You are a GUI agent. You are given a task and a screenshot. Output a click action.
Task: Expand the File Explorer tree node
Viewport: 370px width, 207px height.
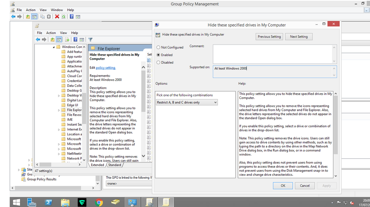coord(59,110)
